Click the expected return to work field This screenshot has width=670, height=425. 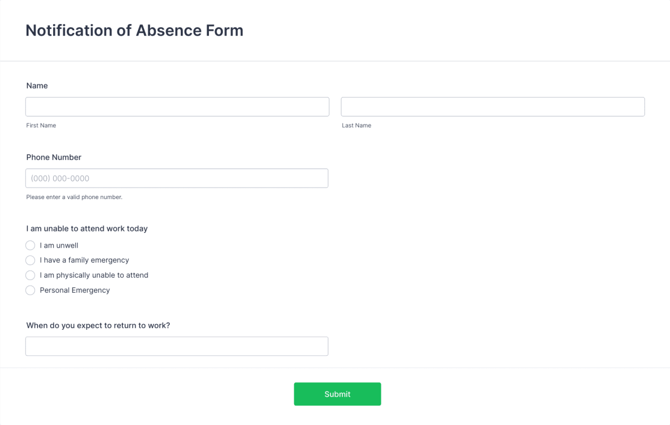tap(176, 346)
